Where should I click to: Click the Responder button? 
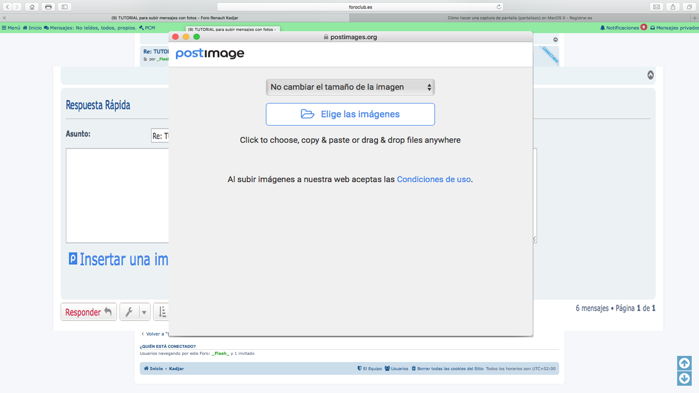88,312
